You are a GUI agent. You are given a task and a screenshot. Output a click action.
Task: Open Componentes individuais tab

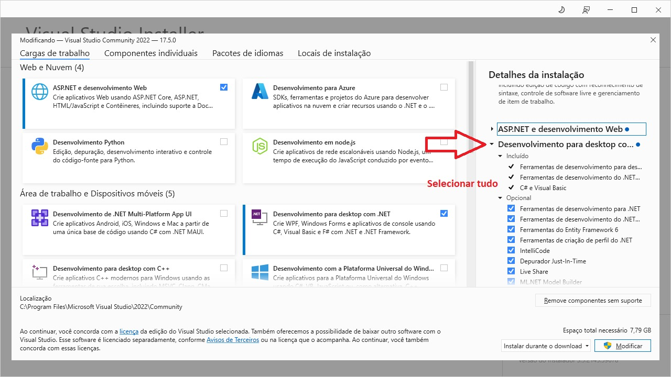pos(151,53)
